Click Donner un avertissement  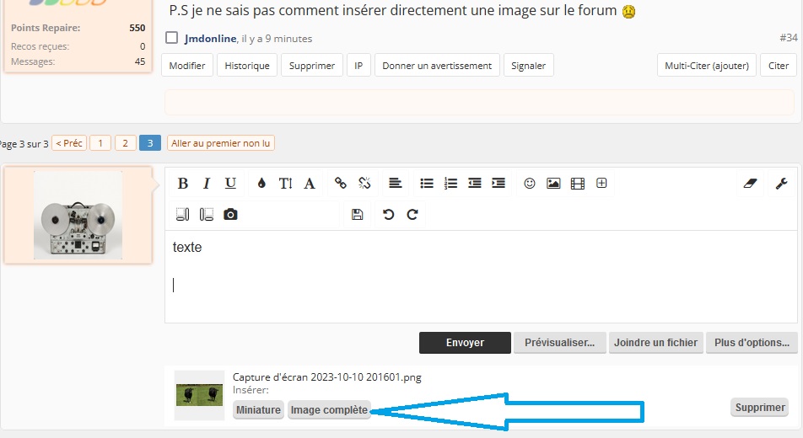(437, 66)
